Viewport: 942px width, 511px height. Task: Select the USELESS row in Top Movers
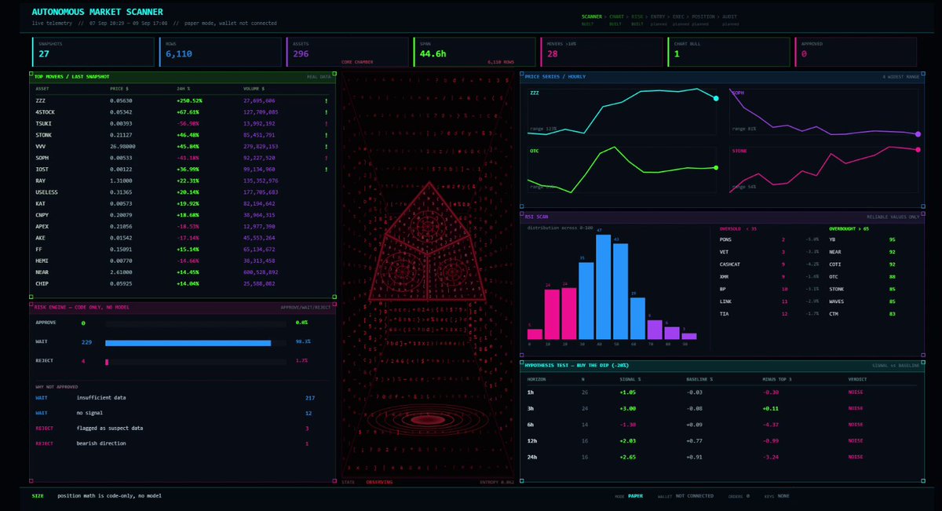[x=182, y=192]
